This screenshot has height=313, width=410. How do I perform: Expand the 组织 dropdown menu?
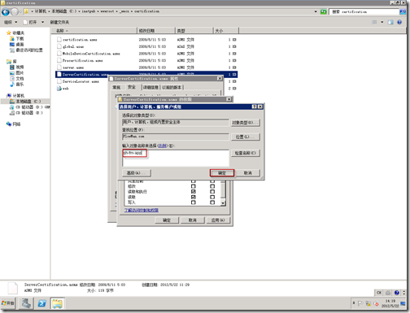tap(11, 22)
